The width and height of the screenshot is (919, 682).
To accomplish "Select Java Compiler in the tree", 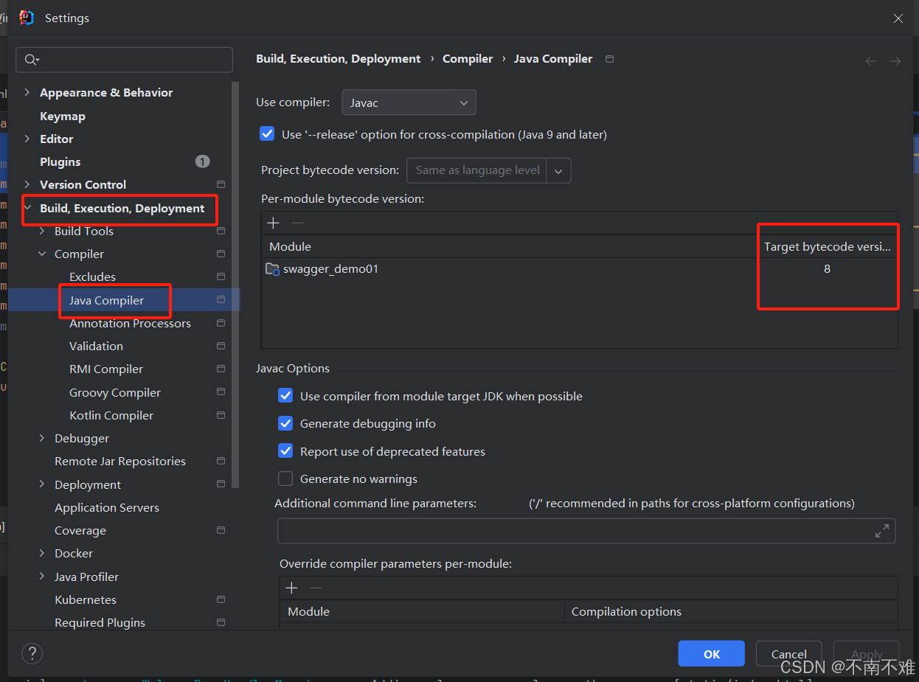I will coord(107,300).
